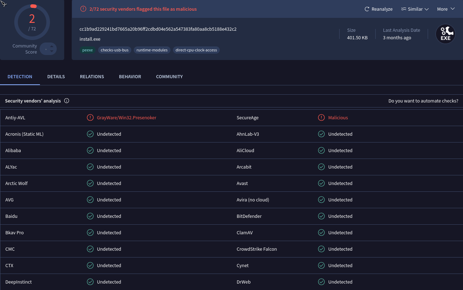The width and height of the screenshot is (463, 290).
Task: Click the green check icon for BitDefender
Action: click(x=321, y=216)
